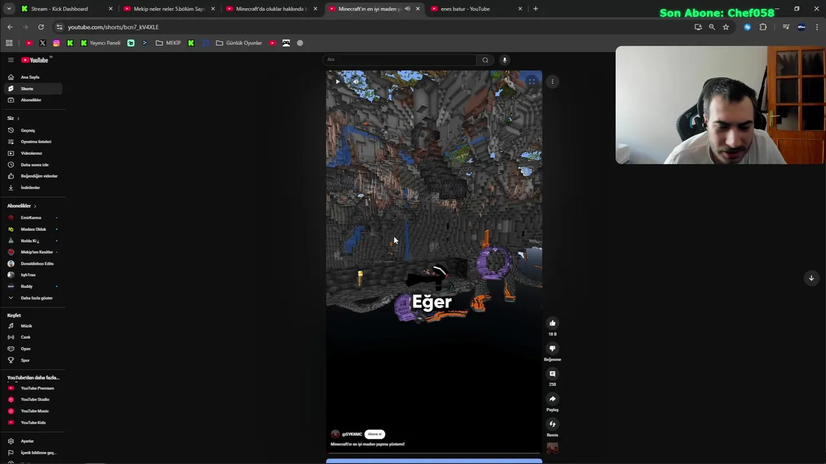
Task: Mute the Shorts video volume
Action: pyautogui.click(x=356, y=81)
